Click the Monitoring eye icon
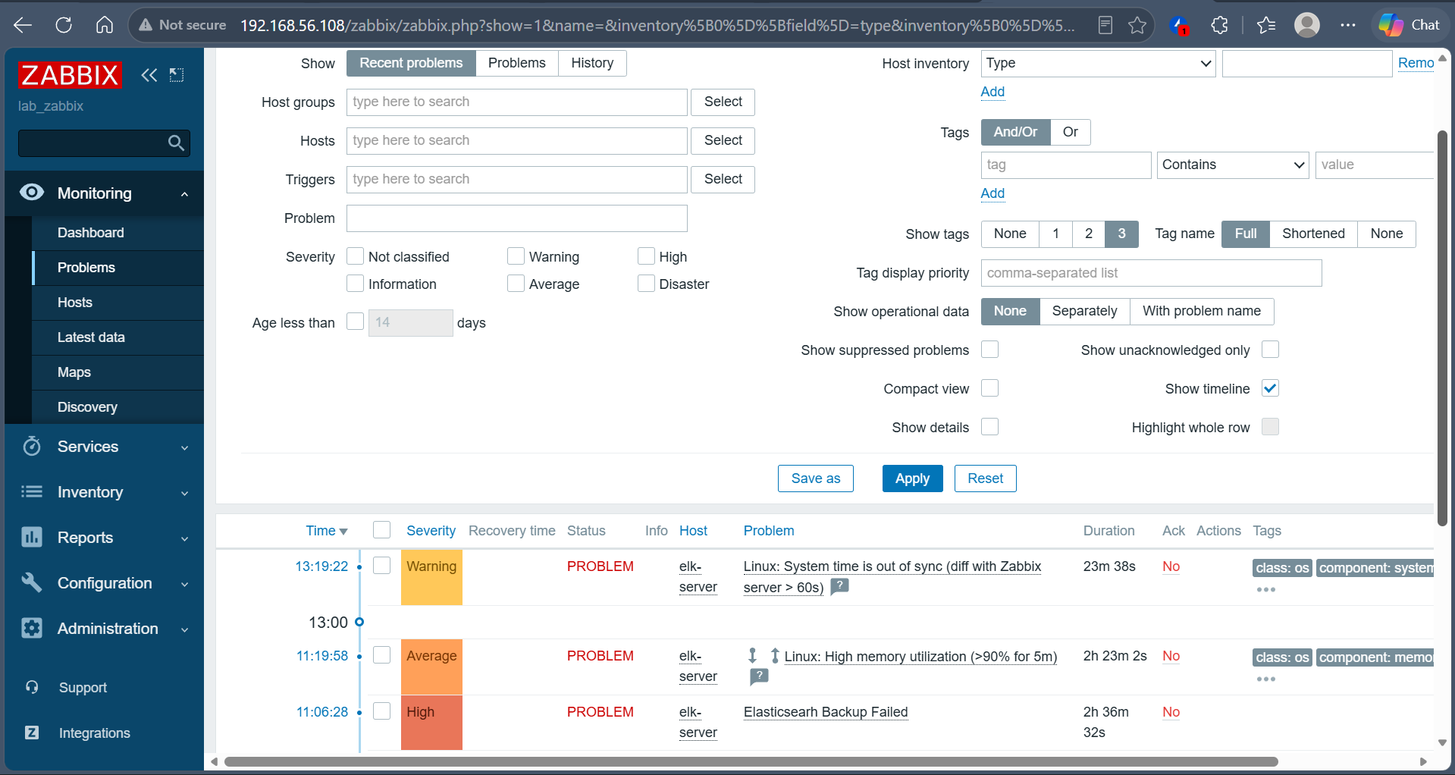 coord(31,193)
